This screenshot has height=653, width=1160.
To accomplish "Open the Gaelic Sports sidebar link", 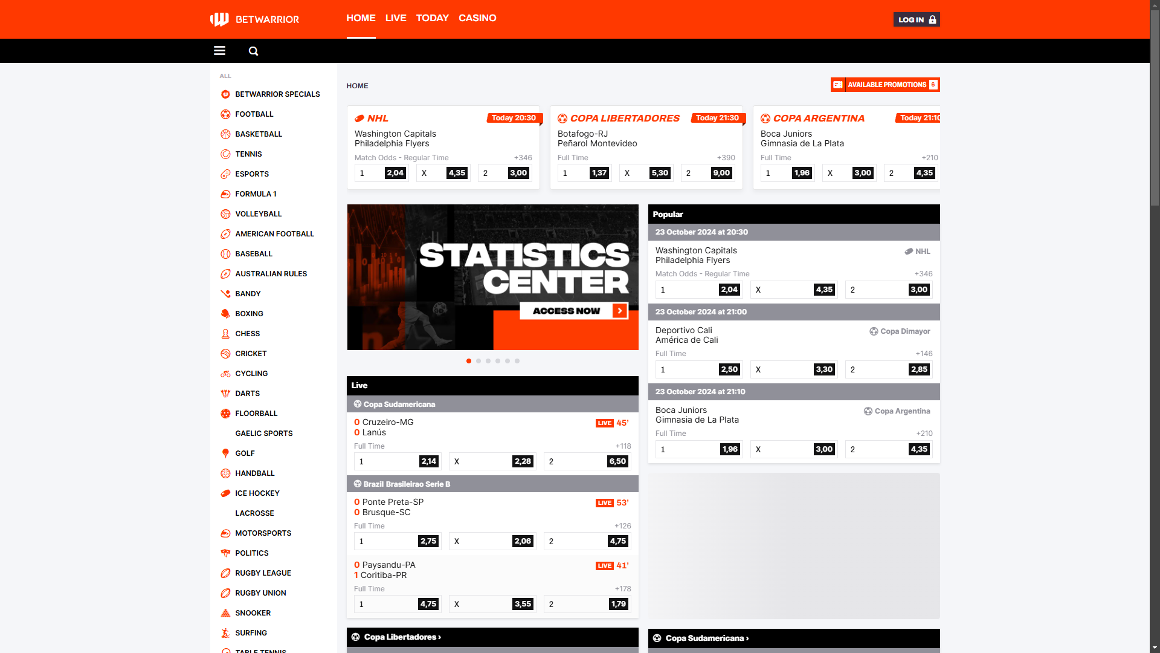I will pyautogui.click(x=264, y=434).
